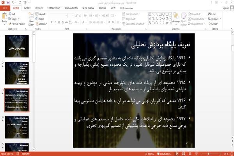Cut the selection

coord(12,14)
